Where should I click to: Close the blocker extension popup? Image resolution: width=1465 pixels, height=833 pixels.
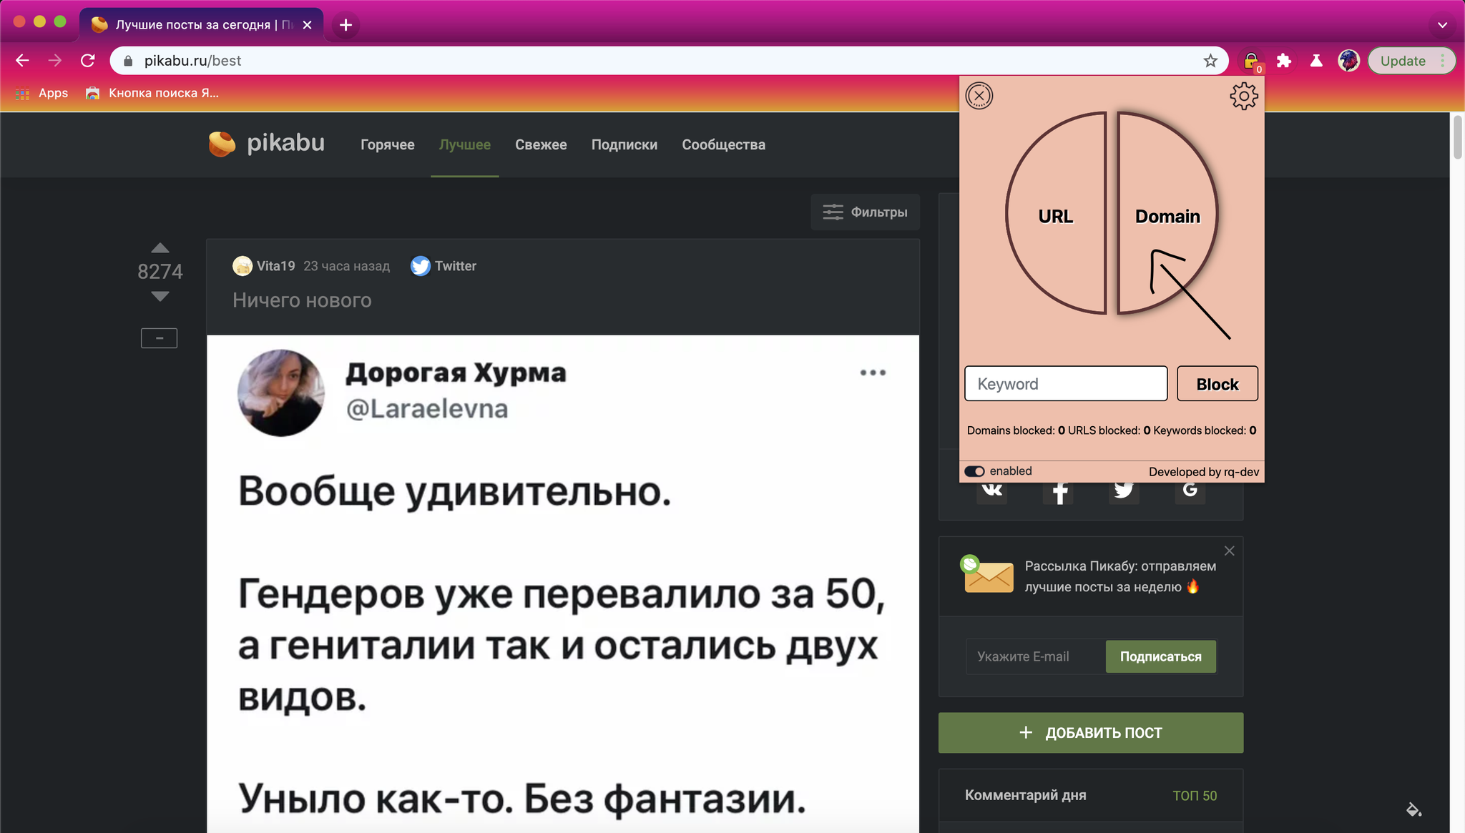[x=978, y=96]
